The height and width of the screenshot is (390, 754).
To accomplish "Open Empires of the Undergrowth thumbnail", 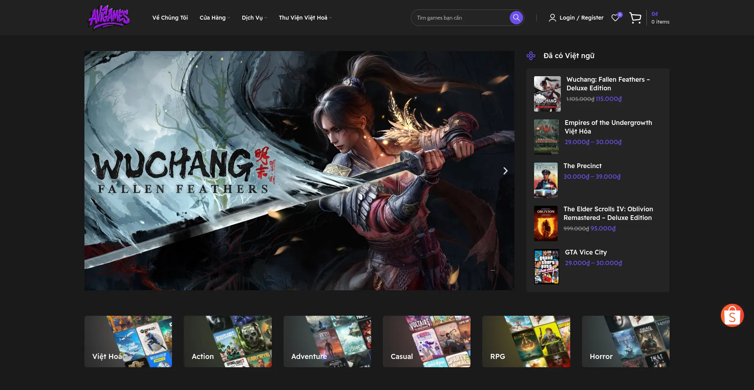I will click(546, 137).
